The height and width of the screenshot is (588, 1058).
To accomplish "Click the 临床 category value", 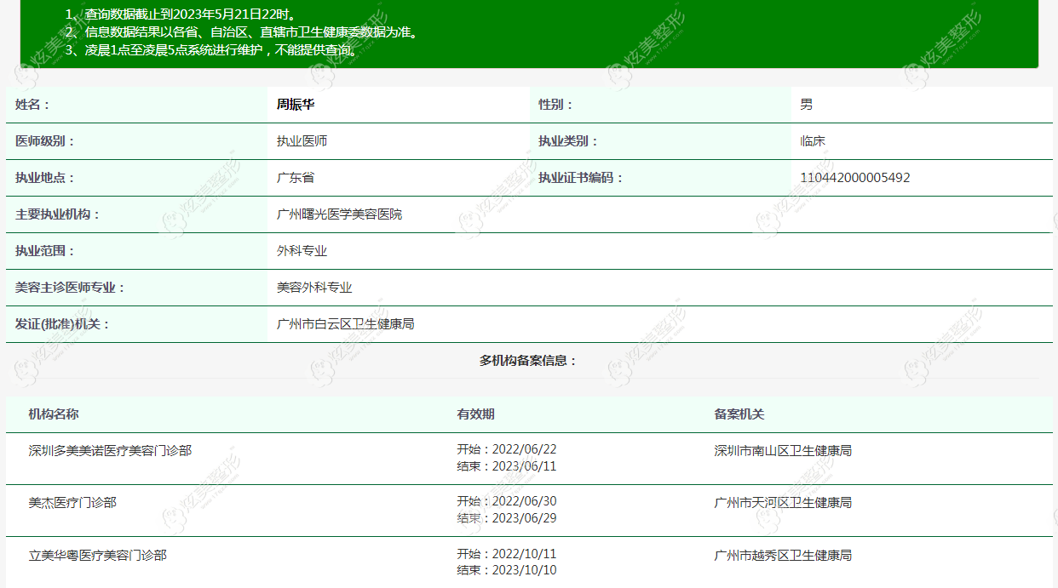I will pos(813,141).
